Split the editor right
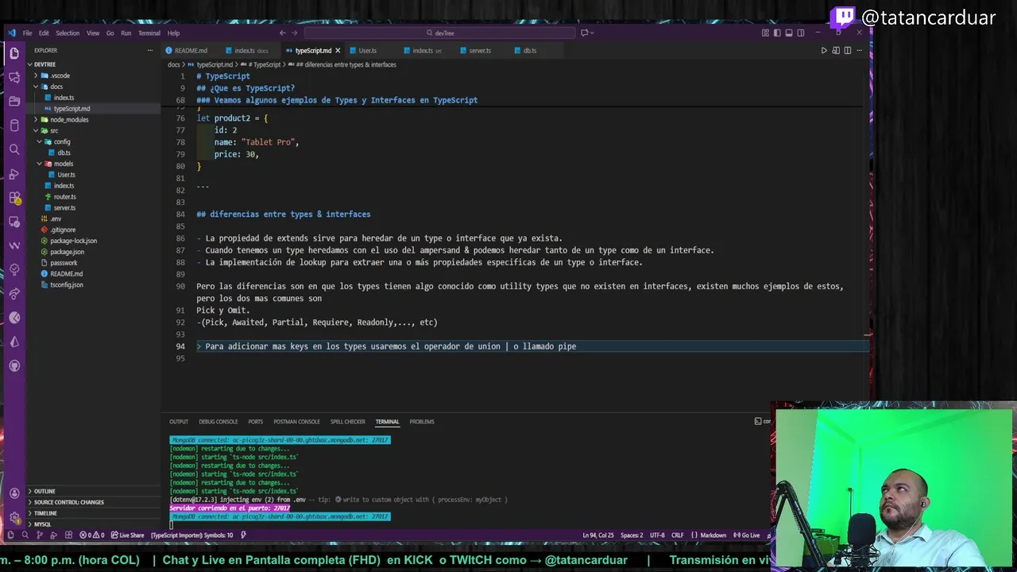 (x=848, y=50)
